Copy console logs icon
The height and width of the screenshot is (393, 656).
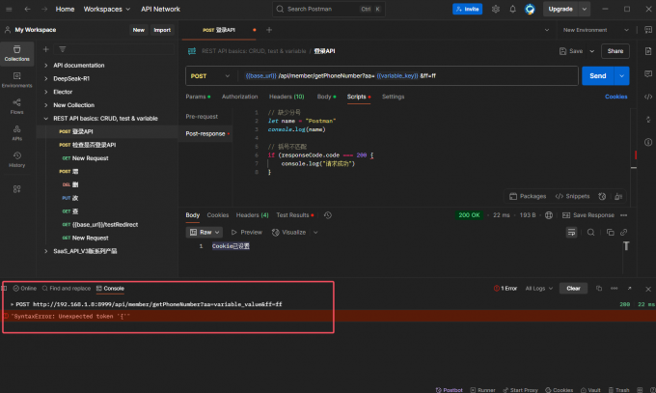coord(599,289)
